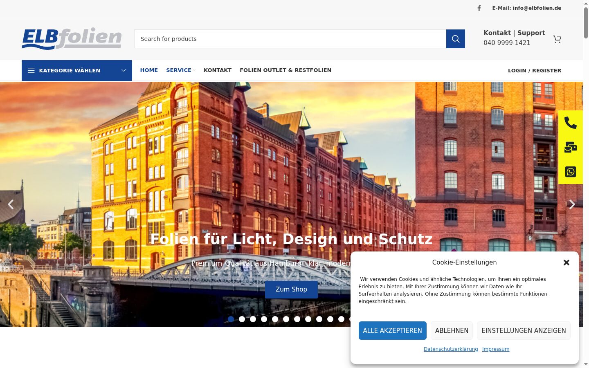Go to the ELBfolien logo homepage

pos(72,38)
